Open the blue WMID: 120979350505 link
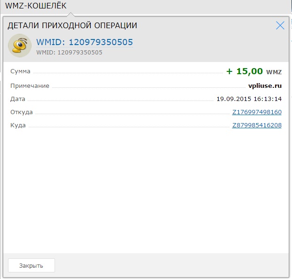292x279 pixels. coord(85,42)
